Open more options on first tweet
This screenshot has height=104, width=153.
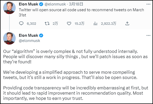(x=148, y=4)
